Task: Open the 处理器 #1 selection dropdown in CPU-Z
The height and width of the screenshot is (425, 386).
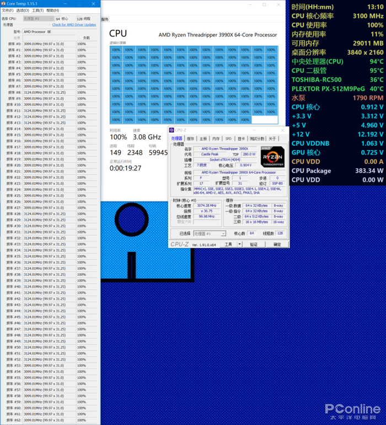Action: [210, 233]
